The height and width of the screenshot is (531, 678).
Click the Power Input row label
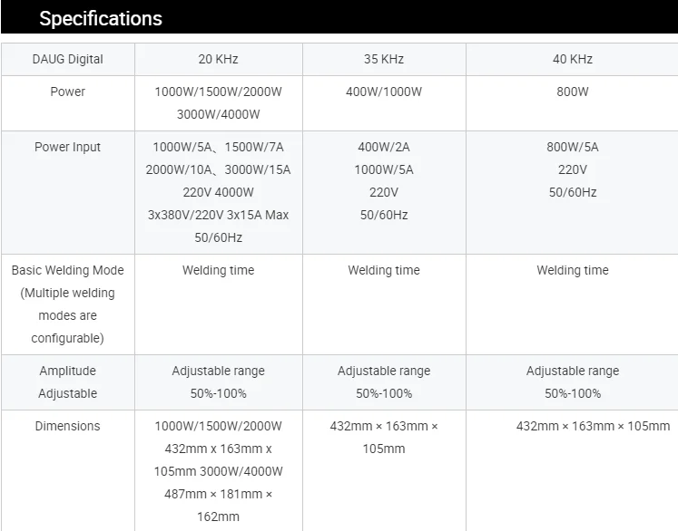point(68,147)
